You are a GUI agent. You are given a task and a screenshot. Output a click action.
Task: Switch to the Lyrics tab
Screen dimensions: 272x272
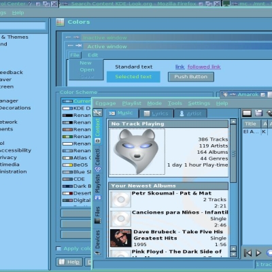tap(156, 114)
